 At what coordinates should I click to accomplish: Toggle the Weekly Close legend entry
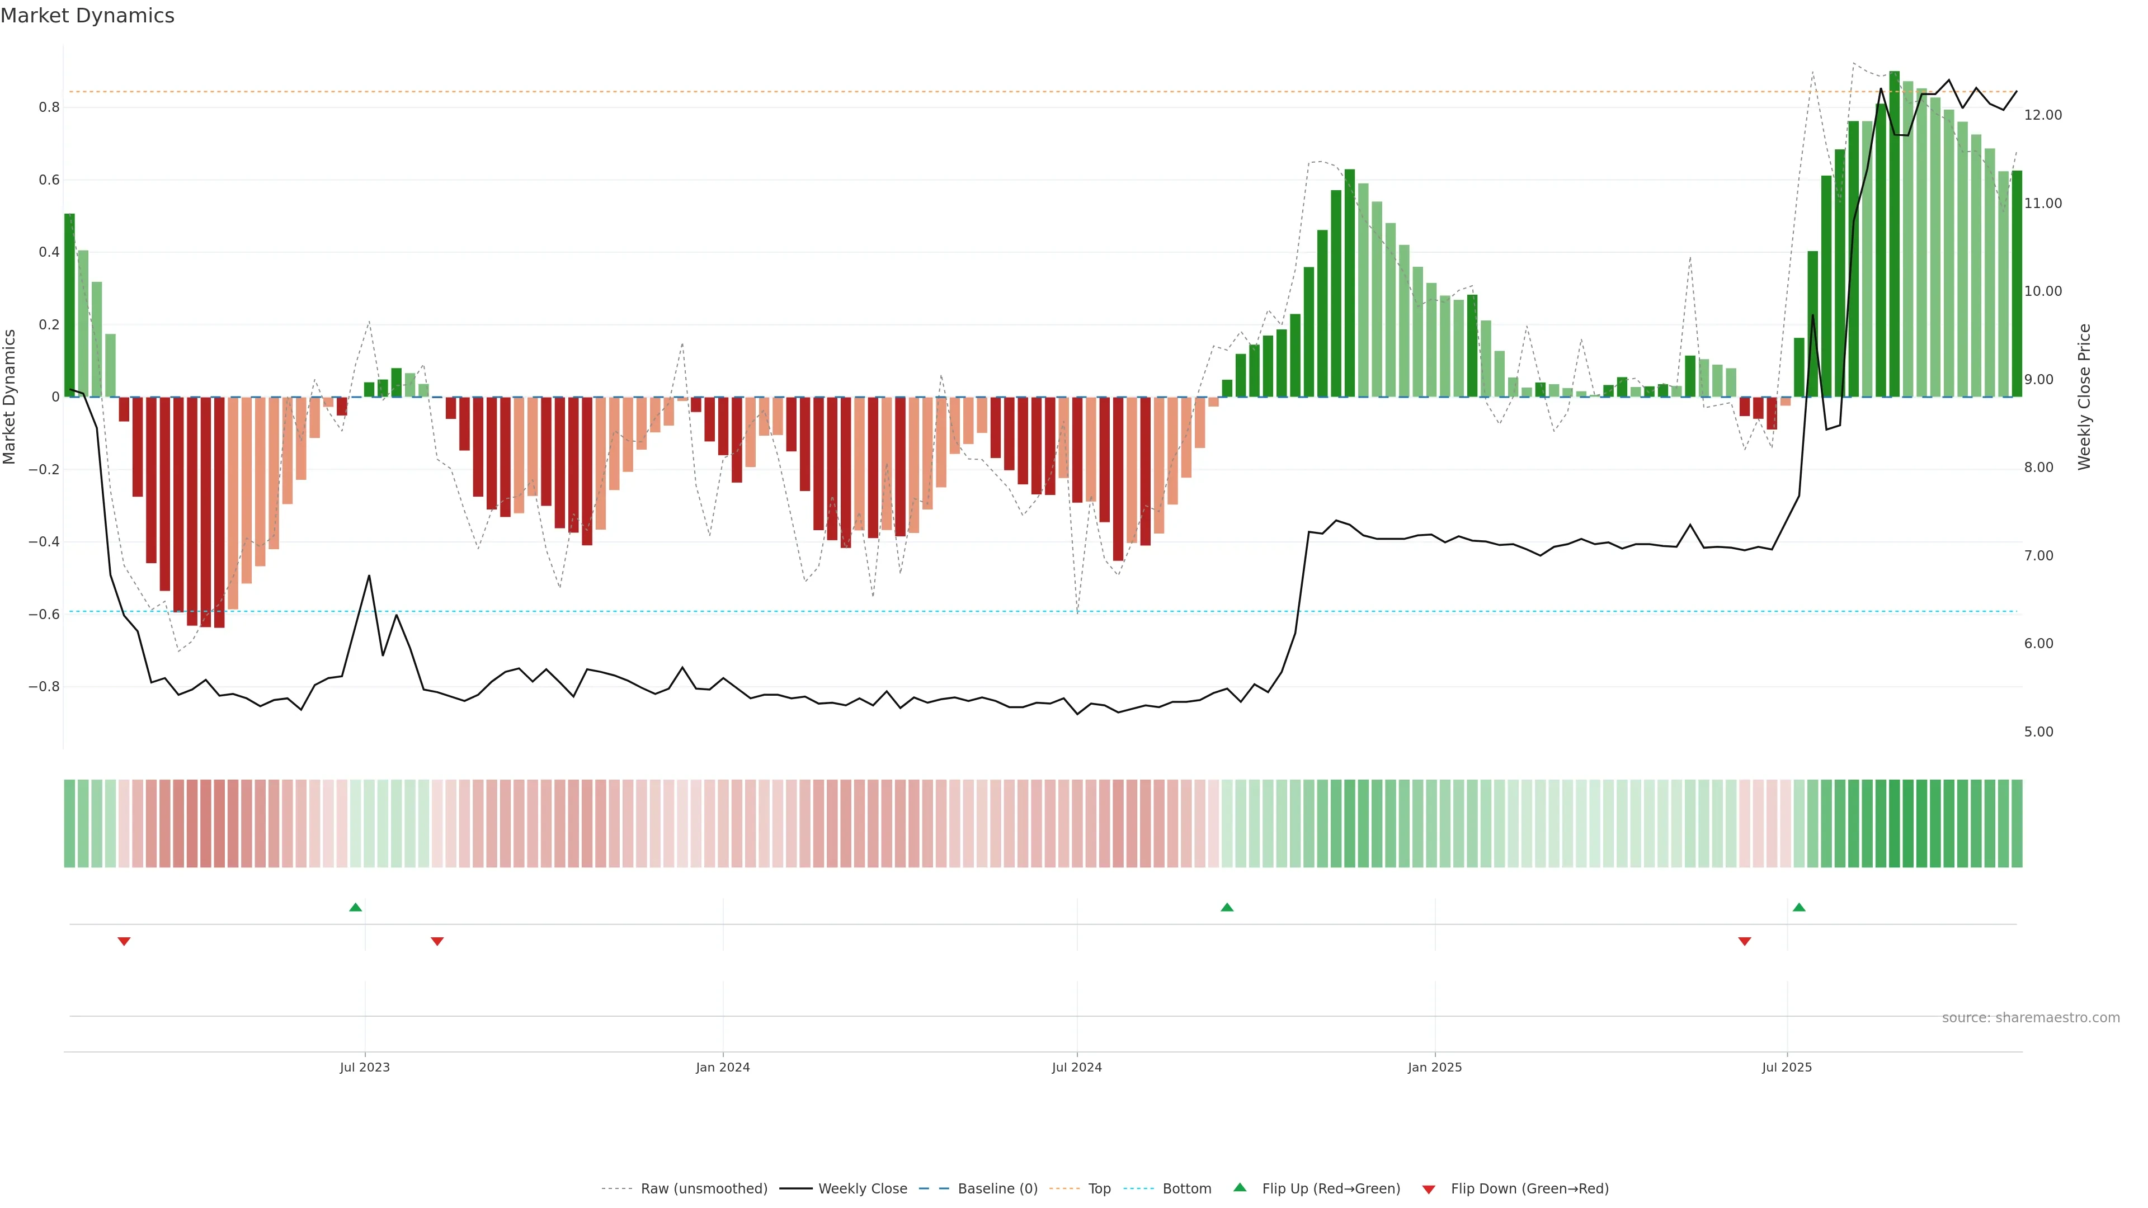click(x=862, y=1189)
